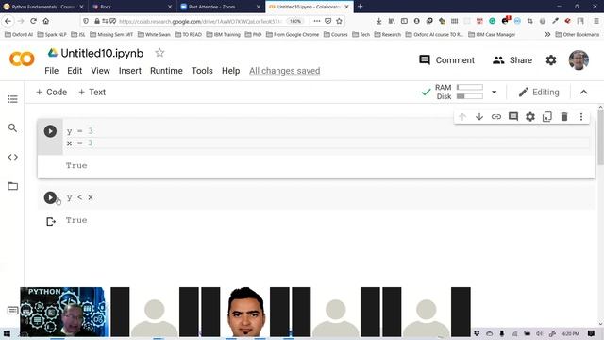Viewport: 604px width, 340px height.
Task: Run the first code cell
Action: click(x=50, y=131)
